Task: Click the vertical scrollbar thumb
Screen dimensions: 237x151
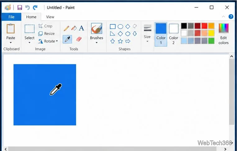Action: click(231, 92)
